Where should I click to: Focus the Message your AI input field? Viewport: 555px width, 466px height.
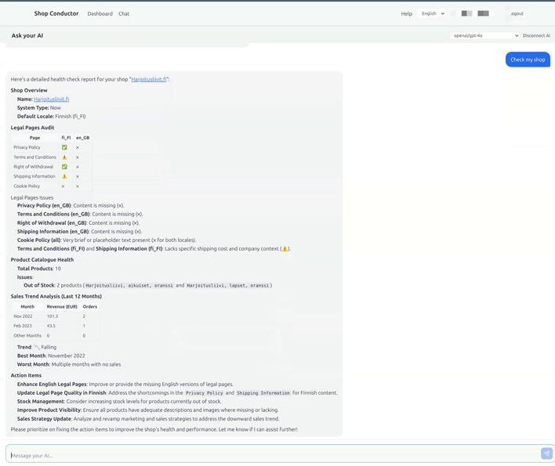pyautogui.click(x=273, y=455)
